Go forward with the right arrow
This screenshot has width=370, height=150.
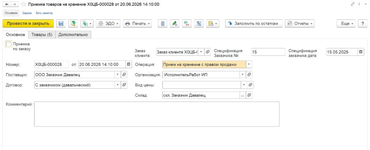click(x=15, y=4)
